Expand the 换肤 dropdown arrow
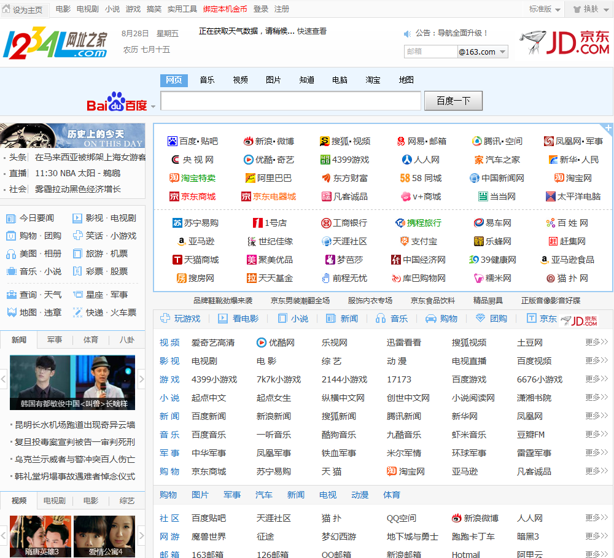Image resolution: width=614 pixels, height=558 pixels. click(606, 10)
